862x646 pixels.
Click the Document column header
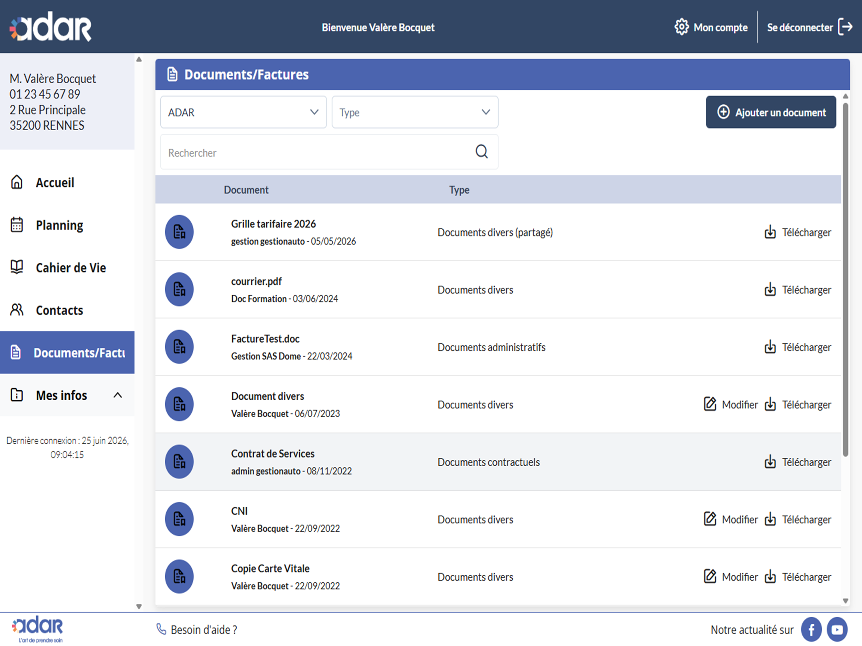[246, 190]
